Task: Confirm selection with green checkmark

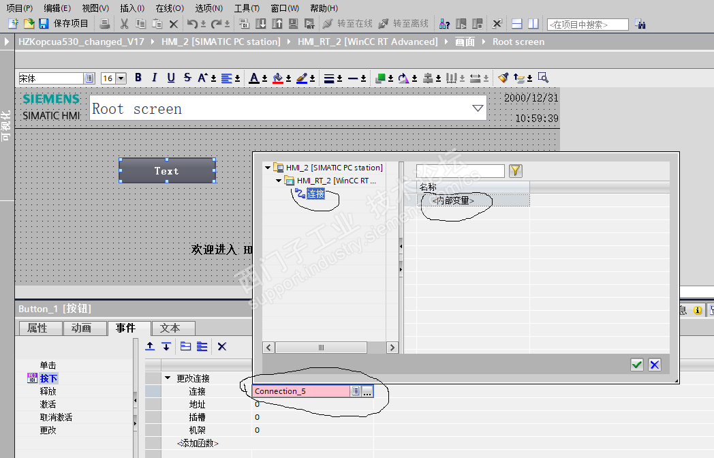Action: coord(636,365)
